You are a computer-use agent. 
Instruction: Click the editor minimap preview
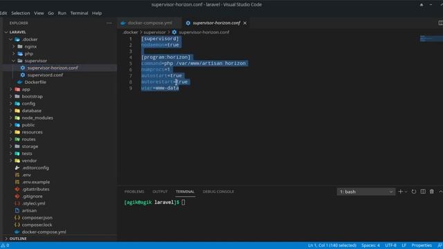(x=431, y=39)
